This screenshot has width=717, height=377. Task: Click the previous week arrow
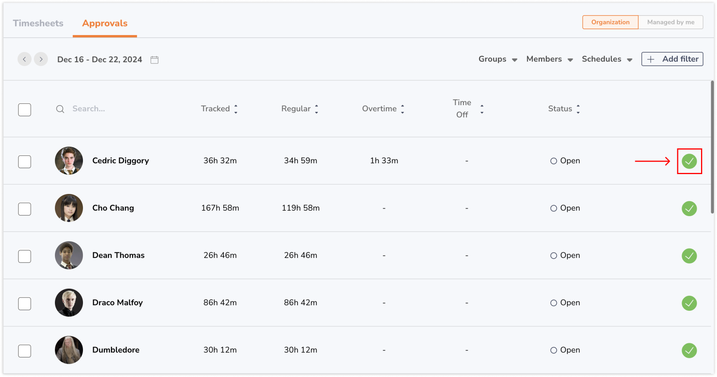click(25, 59)
